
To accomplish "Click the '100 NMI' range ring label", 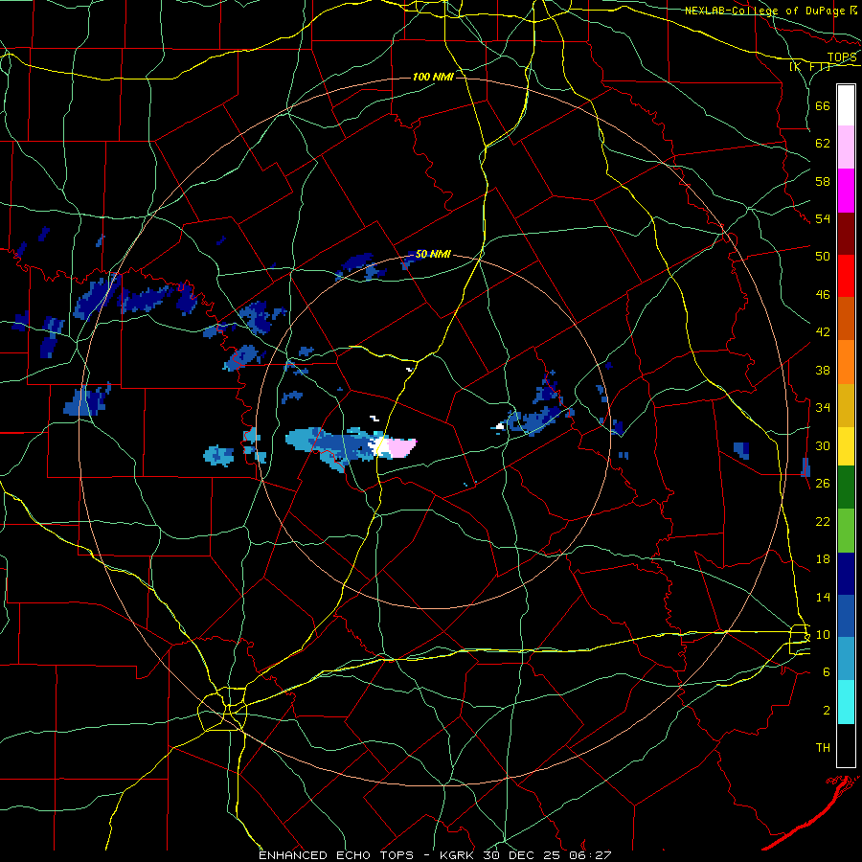I will tap(433, 77).
